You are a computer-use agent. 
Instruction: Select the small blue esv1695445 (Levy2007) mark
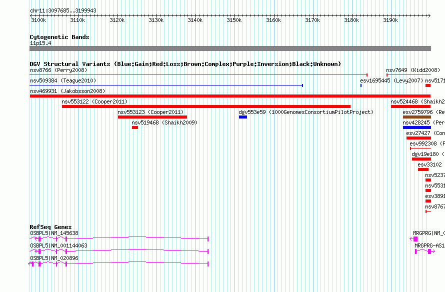coord(360,85)
